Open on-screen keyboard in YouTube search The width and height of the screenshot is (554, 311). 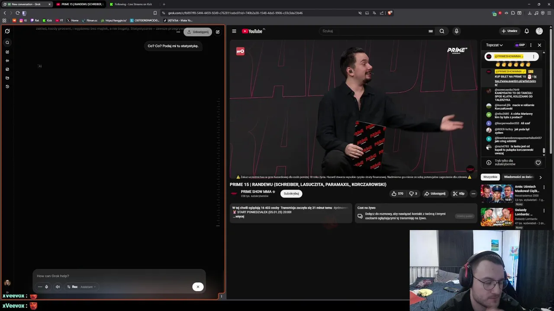431,31
